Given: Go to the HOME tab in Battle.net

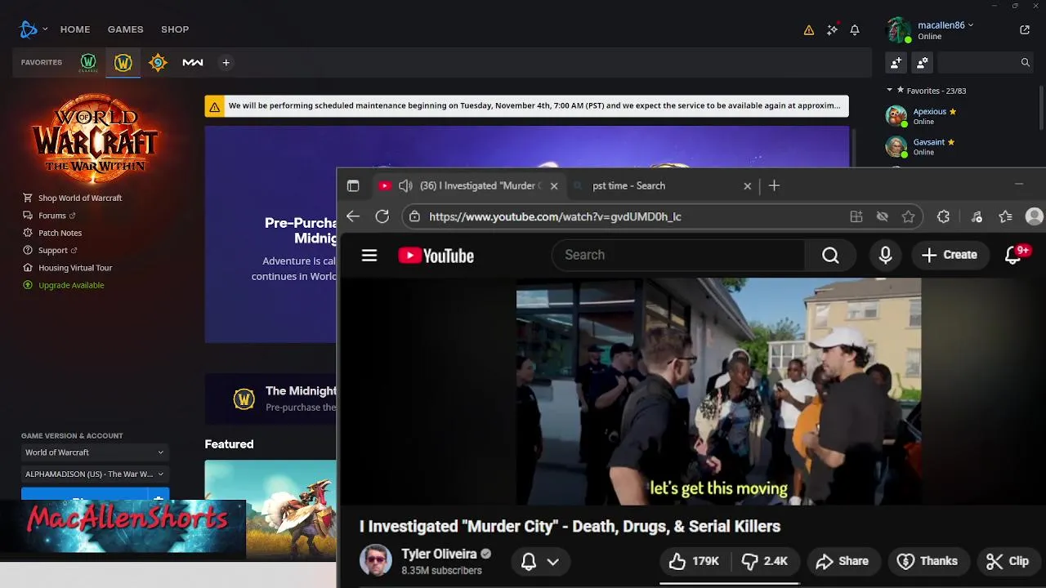Looking at the screenshot, I should coord(75,29).
